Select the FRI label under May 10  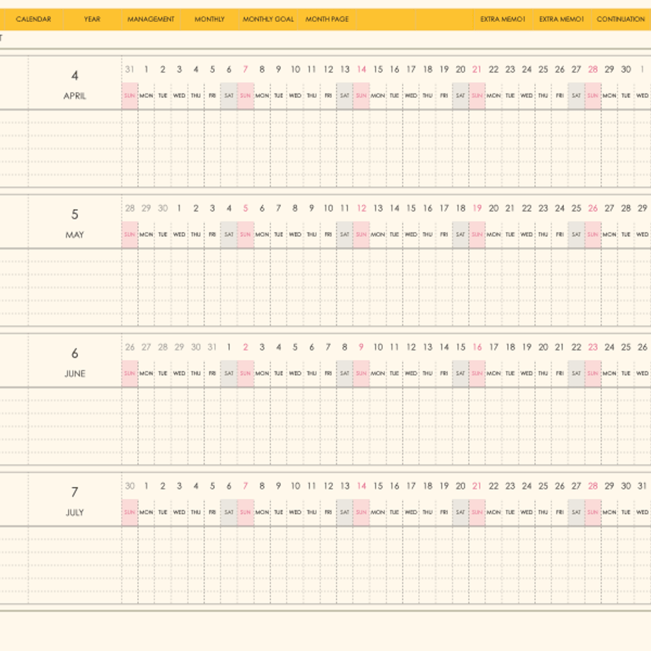point(328,235)
